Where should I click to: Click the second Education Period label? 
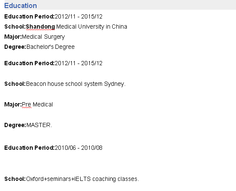(29, 63)
